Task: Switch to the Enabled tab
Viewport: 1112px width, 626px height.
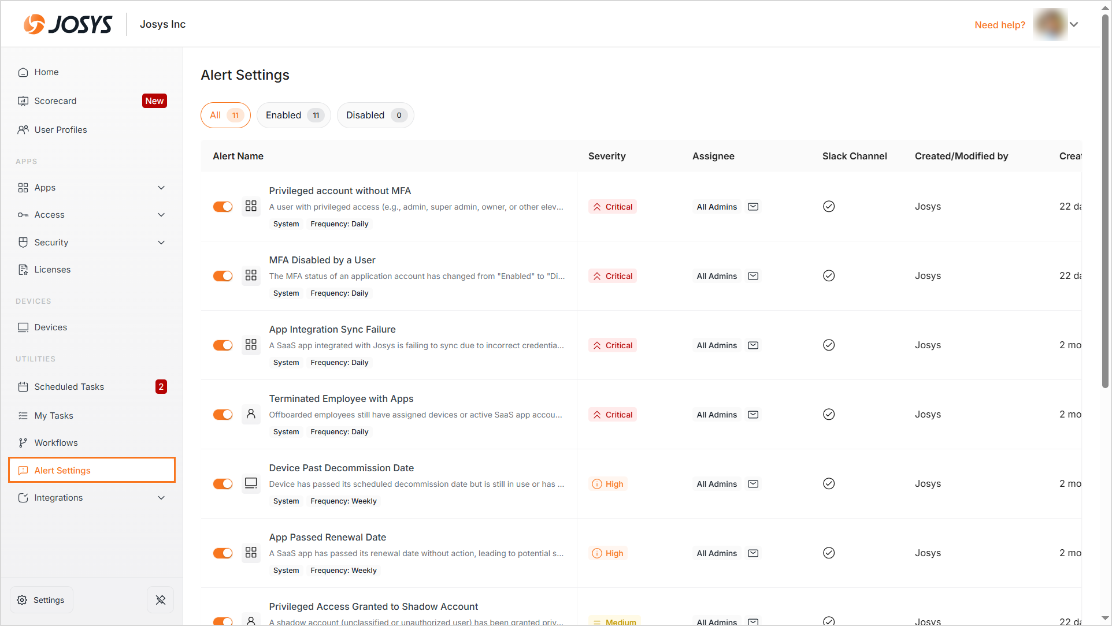Action: pos(294,115)
